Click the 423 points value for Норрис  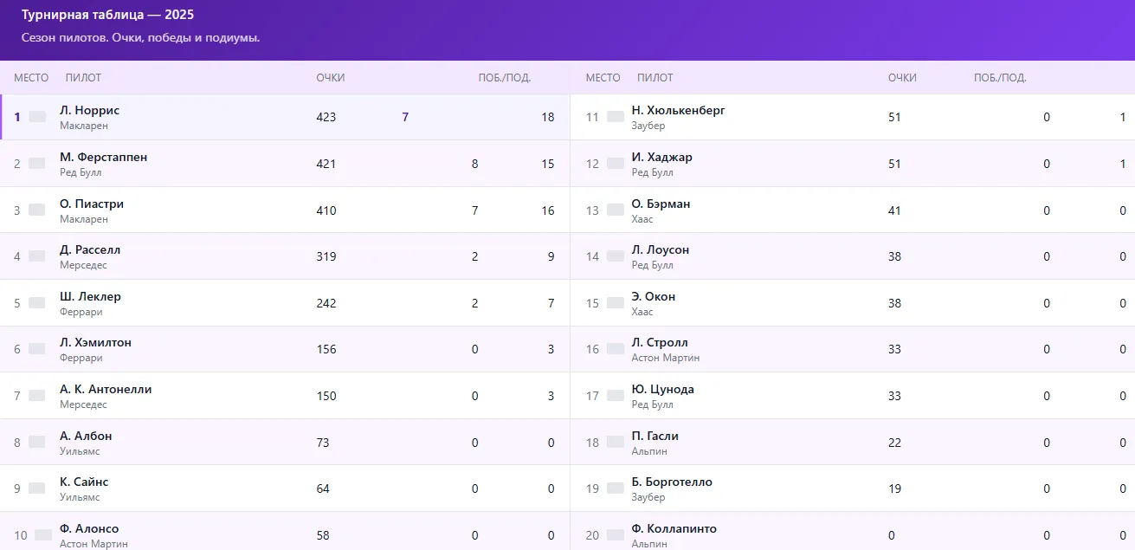tap(326, 117)
